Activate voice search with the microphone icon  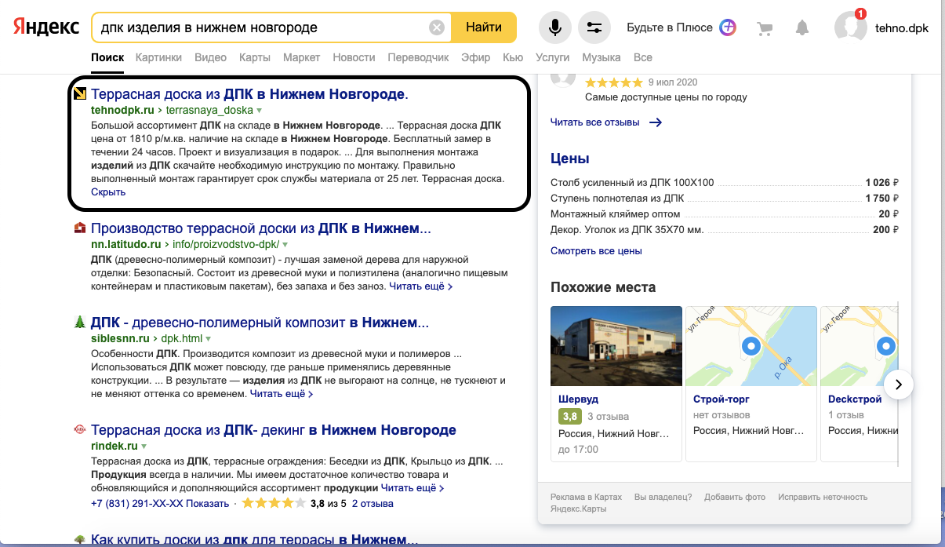(x=555, y=27)
